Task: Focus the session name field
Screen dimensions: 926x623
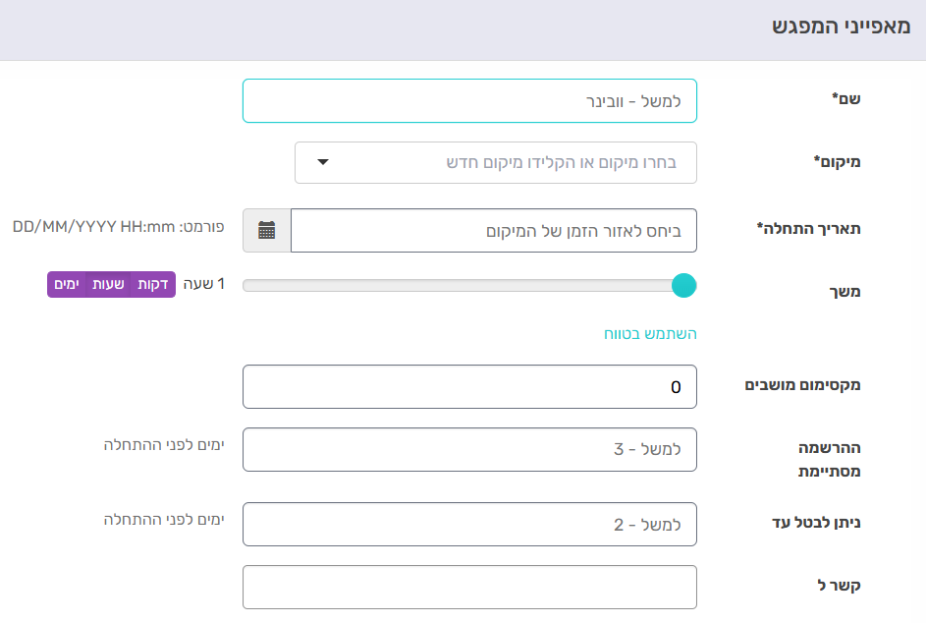Action: pos(469,101)
